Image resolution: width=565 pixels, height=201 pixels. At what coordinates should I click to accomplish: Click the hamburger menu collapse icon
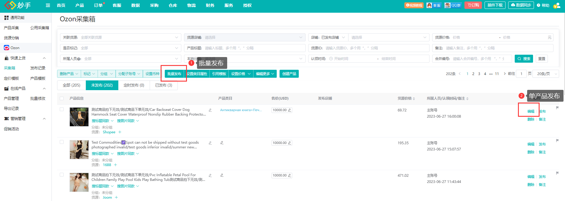coord(48,5)
